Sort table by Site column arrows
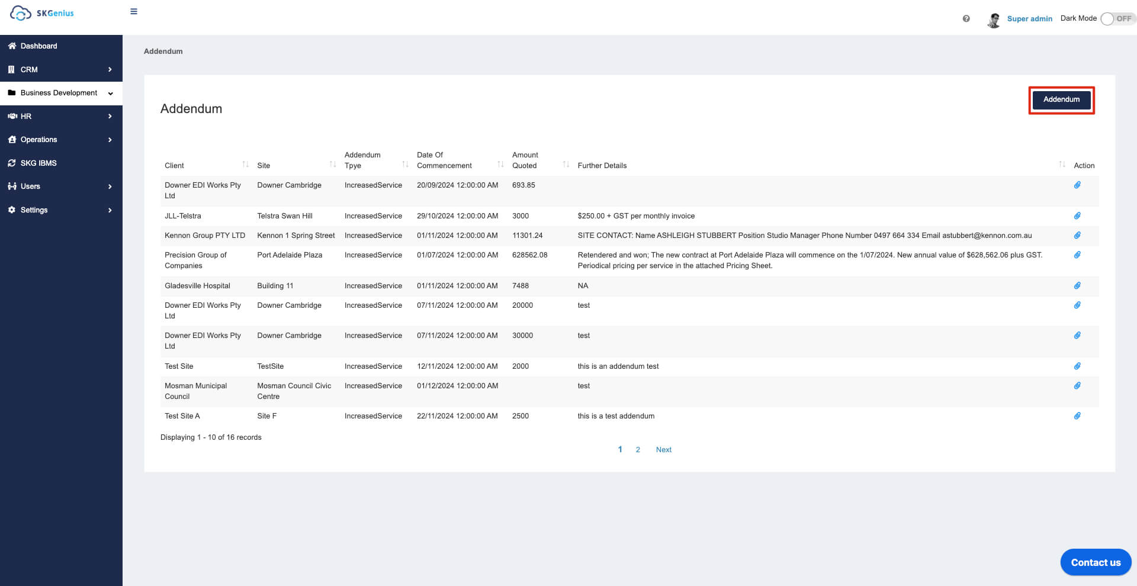 (x=332, y=164)
